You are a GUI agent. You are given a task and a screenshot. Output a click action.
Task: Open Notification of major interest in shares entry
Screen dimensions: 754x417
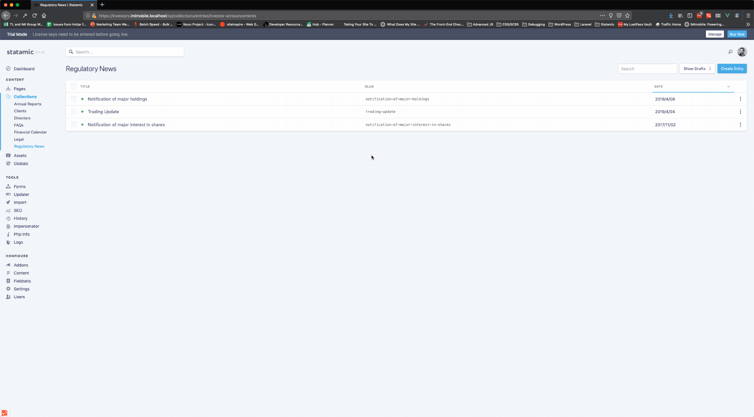coord(126,125)
